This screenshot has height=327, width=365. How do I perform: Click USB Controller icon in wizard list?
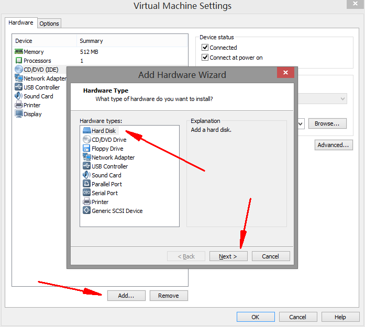(x=86, y=166)
